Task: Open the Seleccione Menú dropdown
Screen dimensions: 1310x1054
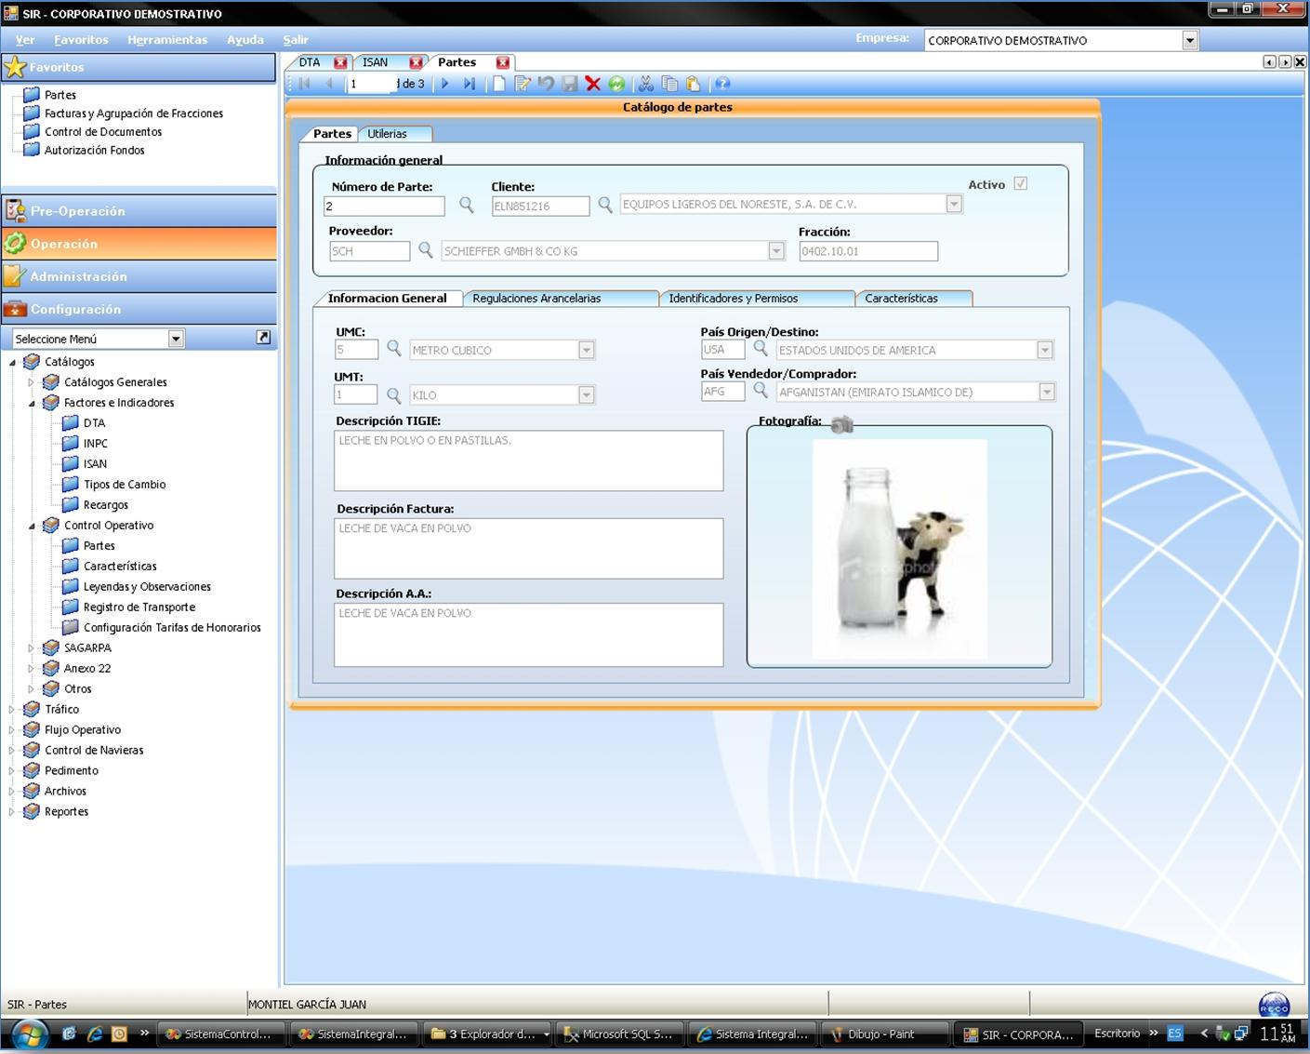Action: (176, 339)
